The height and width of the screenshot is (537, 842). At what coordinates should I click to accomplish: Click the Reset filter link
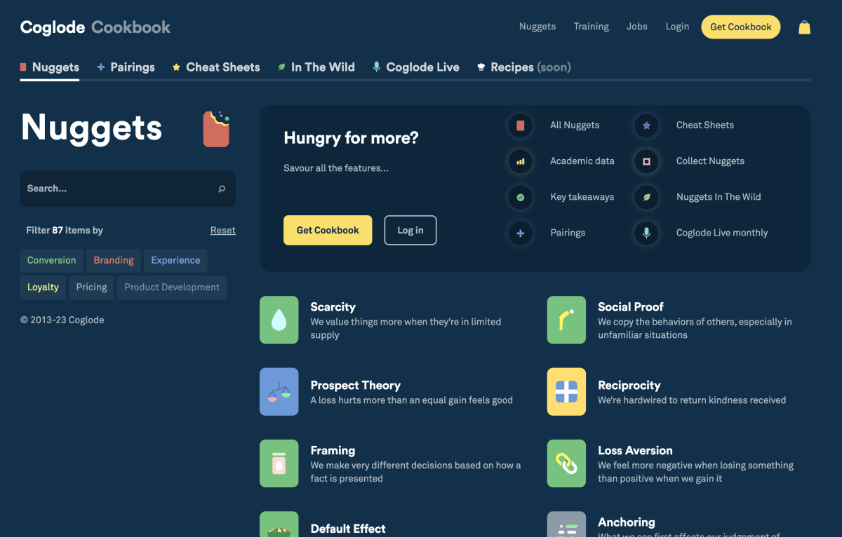click(x=223, y=230)
